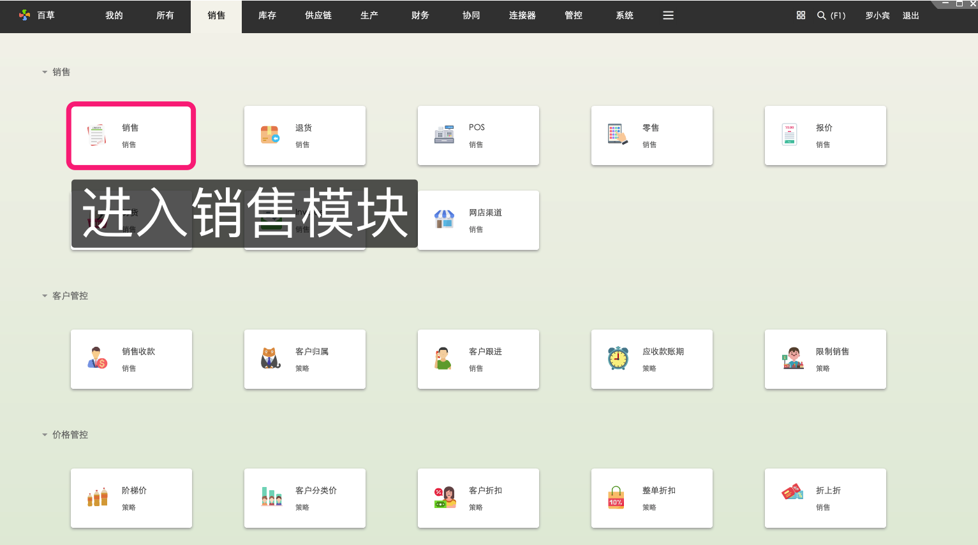
Task: Click the 网店渠道 card title text
Action: coord(485,212)
